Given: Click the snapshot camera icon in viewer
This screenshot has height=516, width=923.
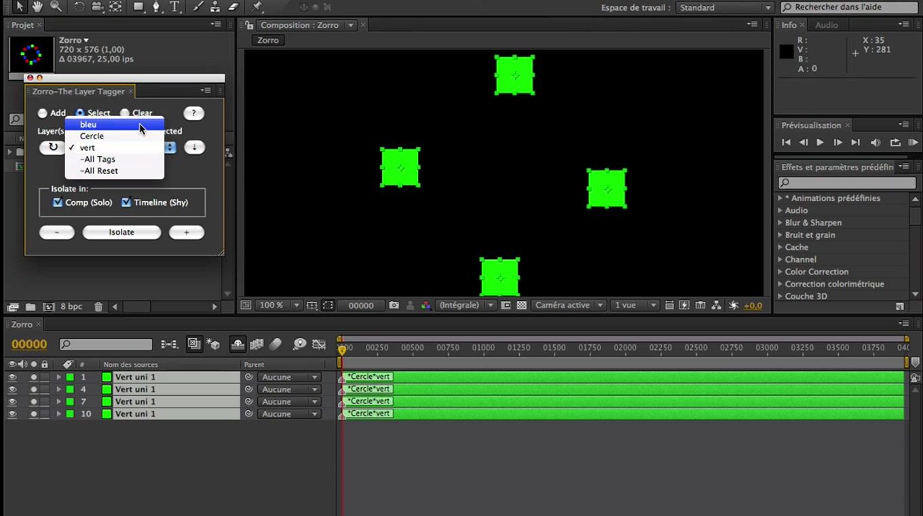Looking at the screenshot, I should pyautogui.click(x=394, y=306).
